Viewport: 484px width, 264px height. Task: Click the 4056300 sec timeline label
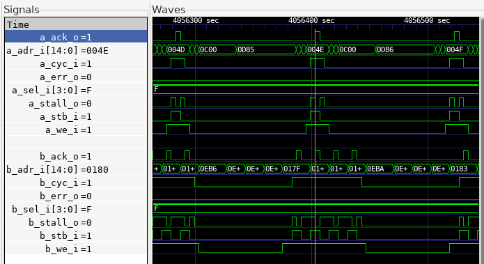[196, 20]
